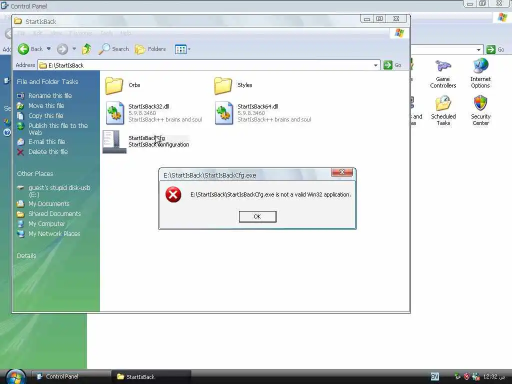512x384 pixels.
Task: Open the Views dropdown button
Action: tap(182, 49)
